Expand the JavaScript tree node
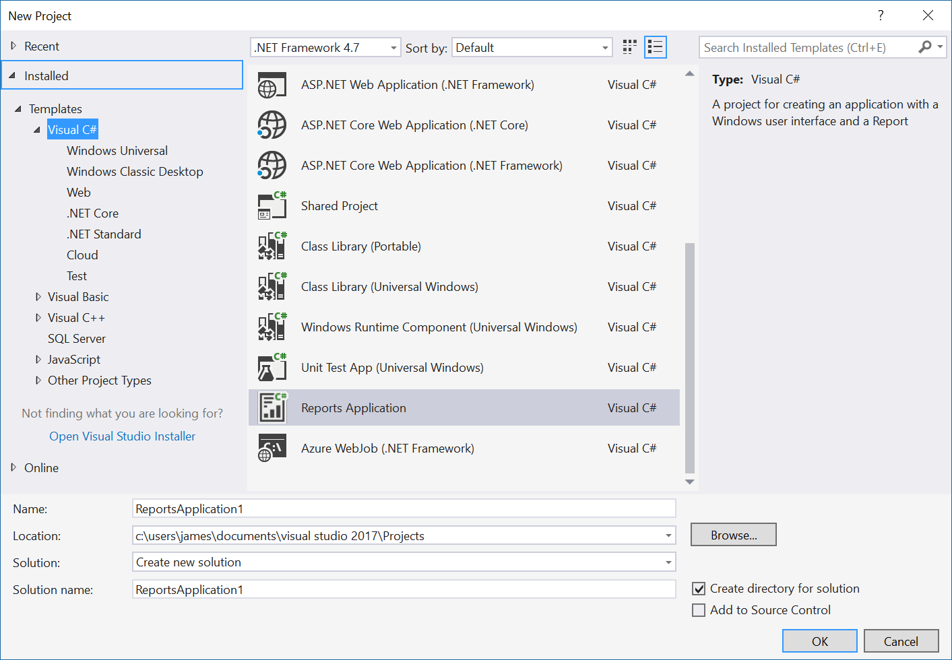952x660 pixels. point(38,360)
